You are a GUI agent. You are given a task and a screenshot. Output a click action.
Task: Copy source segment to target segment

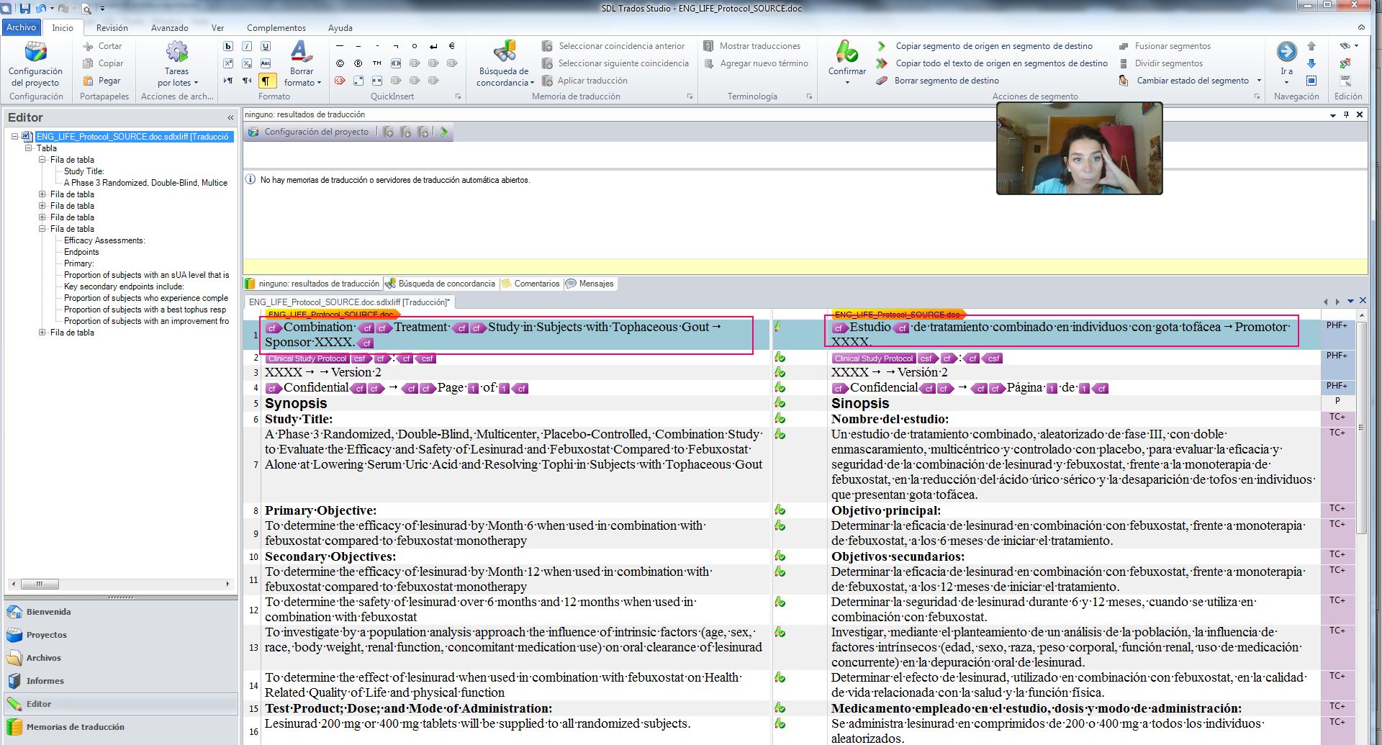[x=985, y=46]
